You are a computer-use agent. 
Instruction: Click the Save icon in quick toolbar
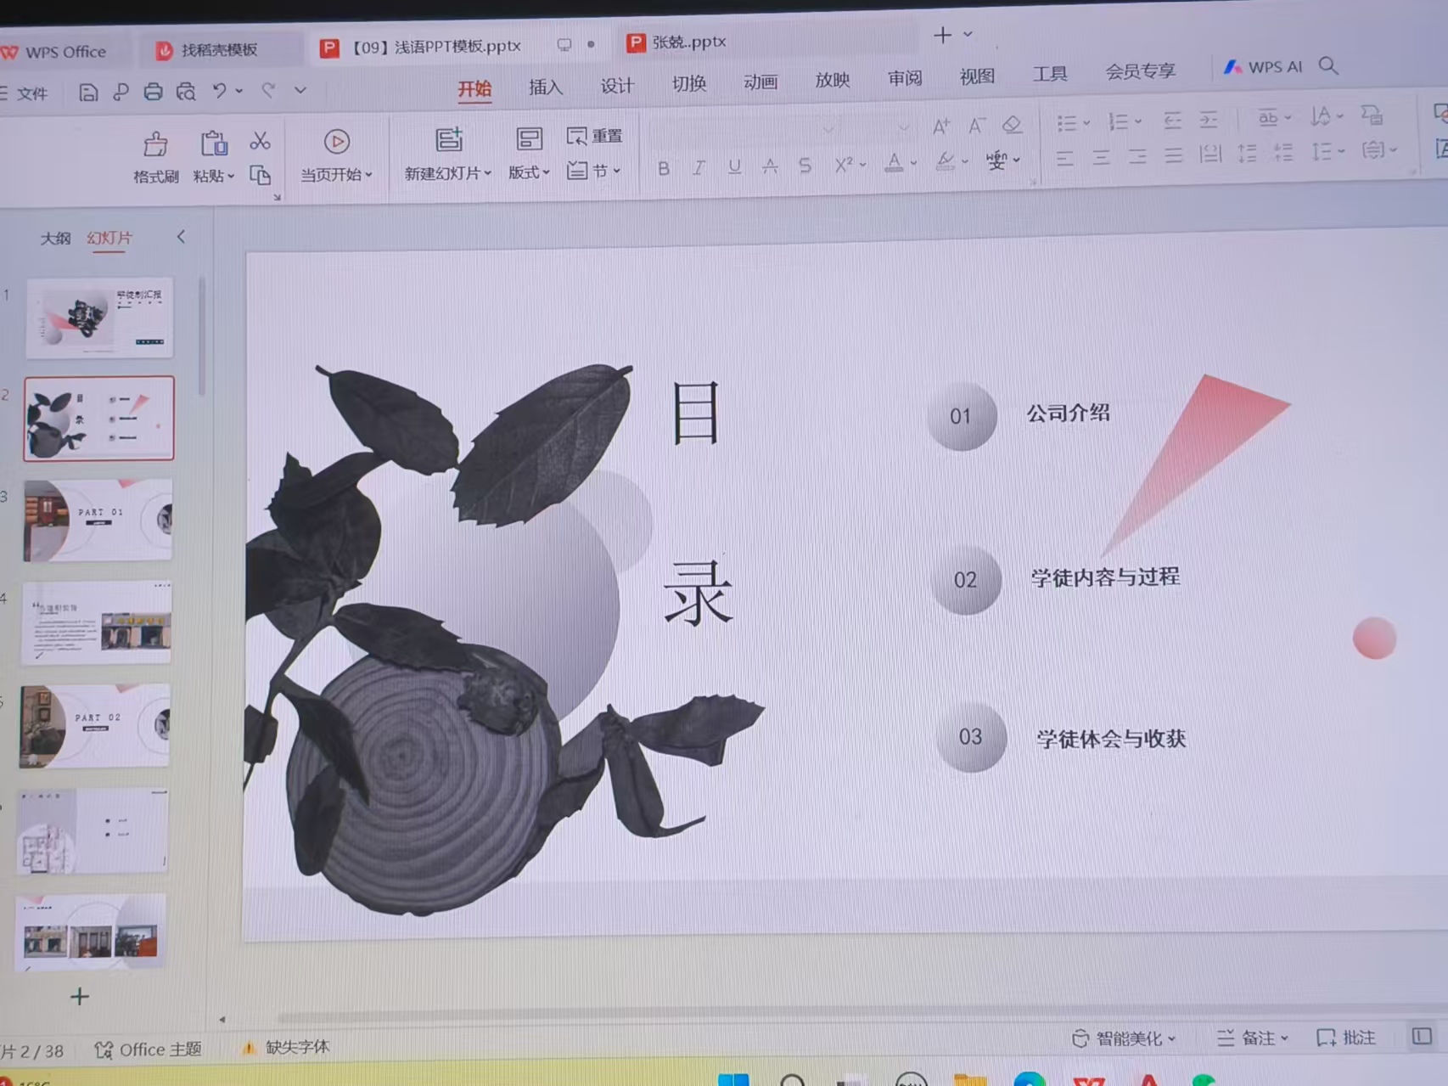pyautogui.click(x=88, y=93)
